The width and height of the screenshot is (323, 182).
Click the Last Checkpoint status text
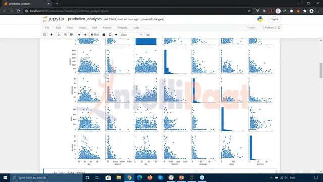(121, 19)
